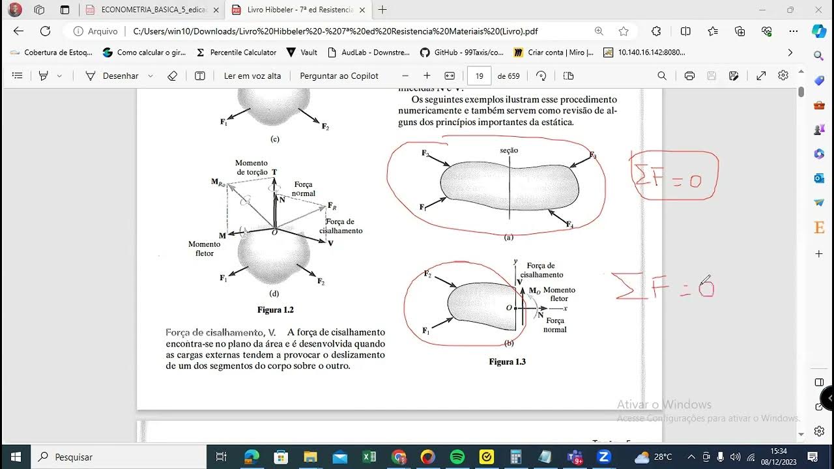Refresh the current page
Image resolution: width=834 pixels, height=469 pixels.
coord(45,31)
